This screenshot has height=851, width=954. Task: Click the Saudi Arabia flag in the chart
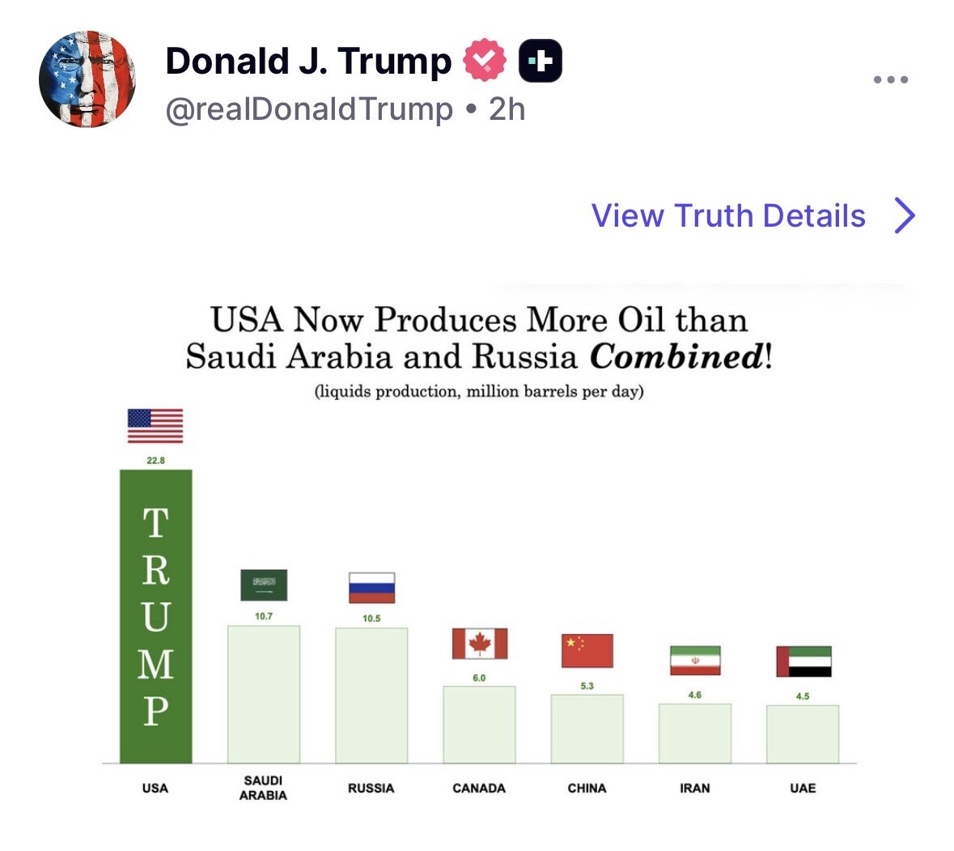point(264,585)
